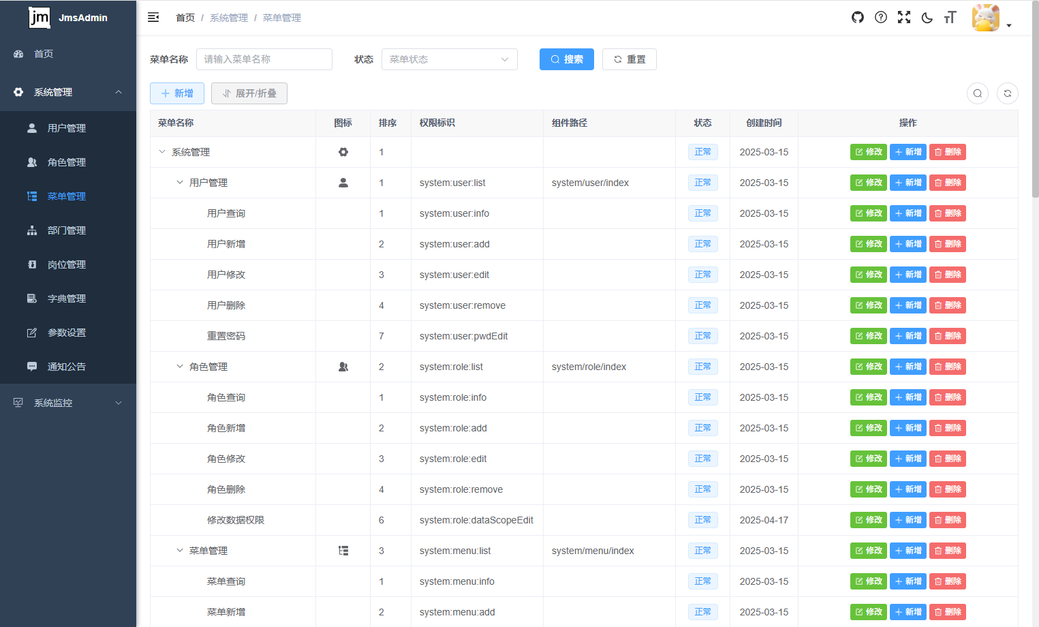Open the font size setting icon
1039x627 pixels.
click(x=950, y=17)
